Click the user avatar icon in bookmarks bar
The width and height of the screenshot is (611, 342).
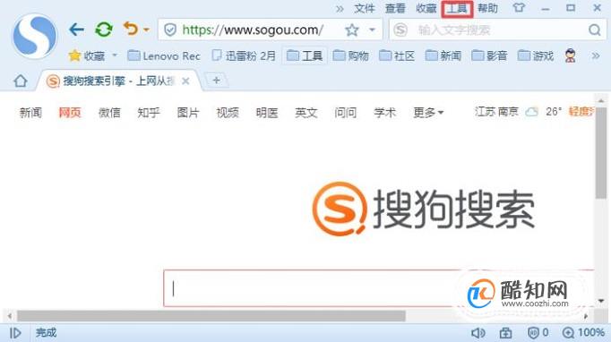pos(570,56)
